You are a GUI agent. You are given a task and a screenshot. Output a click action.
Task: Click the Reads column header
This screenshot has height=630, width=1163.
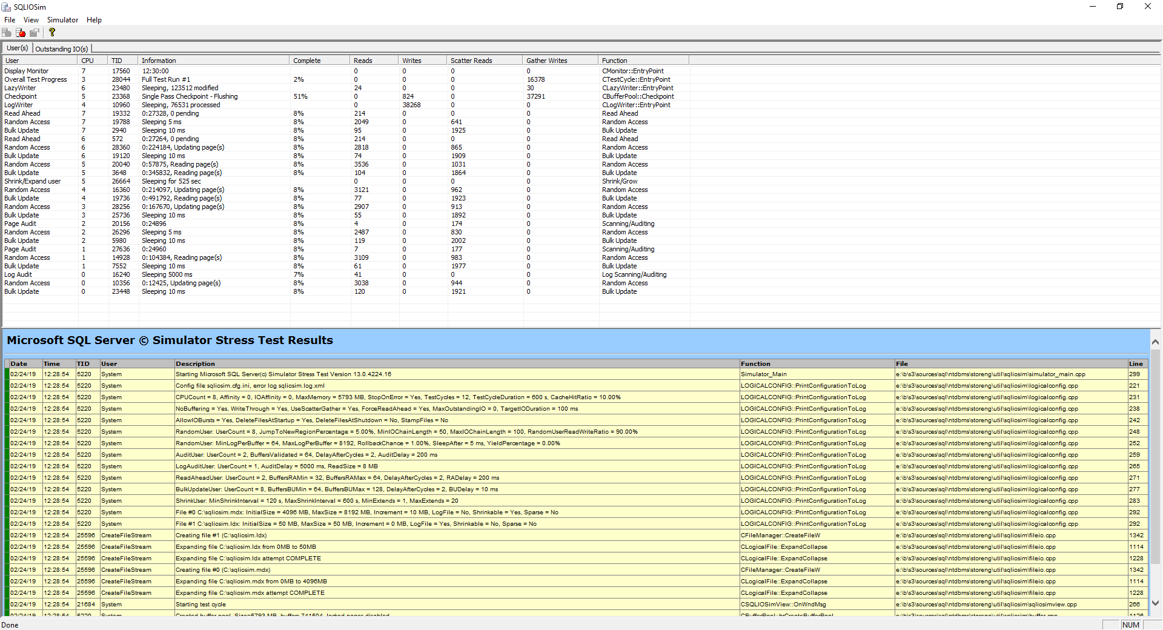[375, 61]
